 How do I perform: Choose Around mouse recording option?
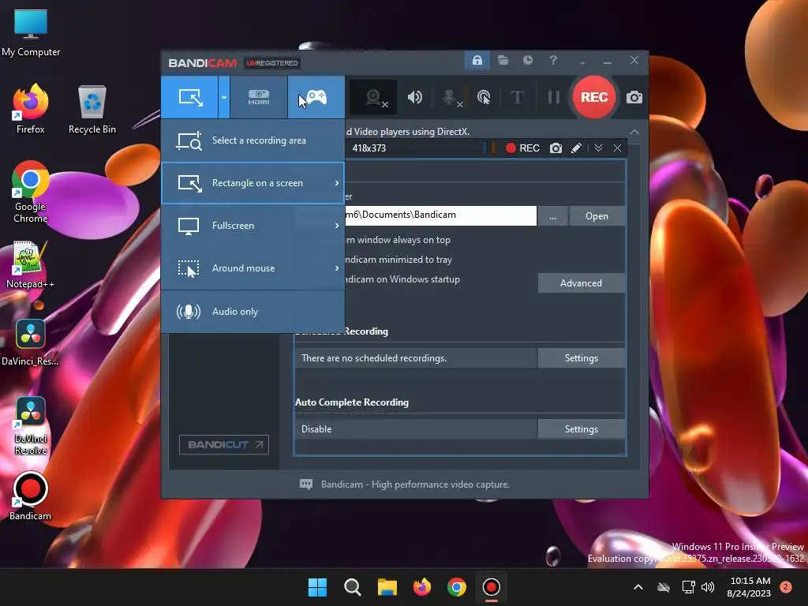[253, 268]
